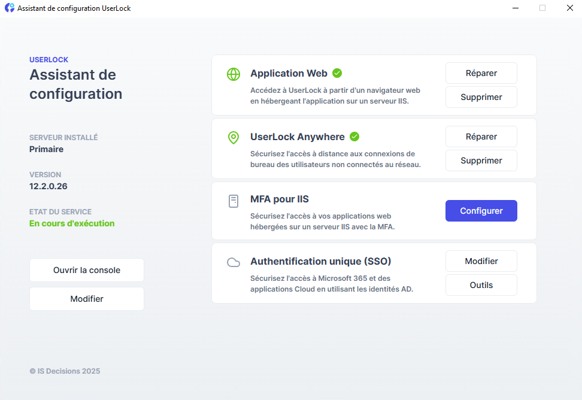
Task: Click the ETAT DU SERVICE label
Action: tap(60, 212)
